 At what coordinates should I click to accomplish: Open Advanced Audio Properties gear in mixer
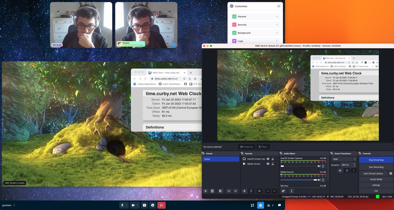(x=283, y=191)
